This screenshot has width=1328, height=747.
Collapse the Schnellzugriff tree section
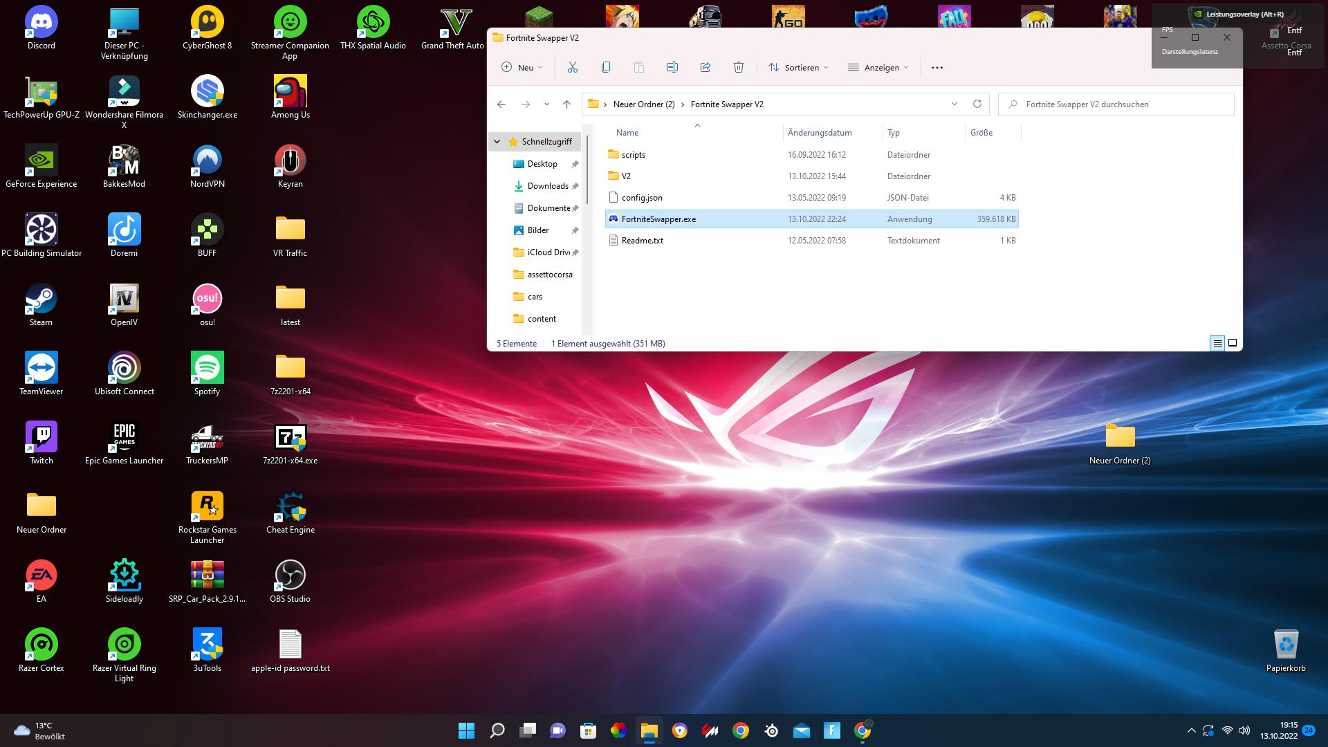point(497,142)
